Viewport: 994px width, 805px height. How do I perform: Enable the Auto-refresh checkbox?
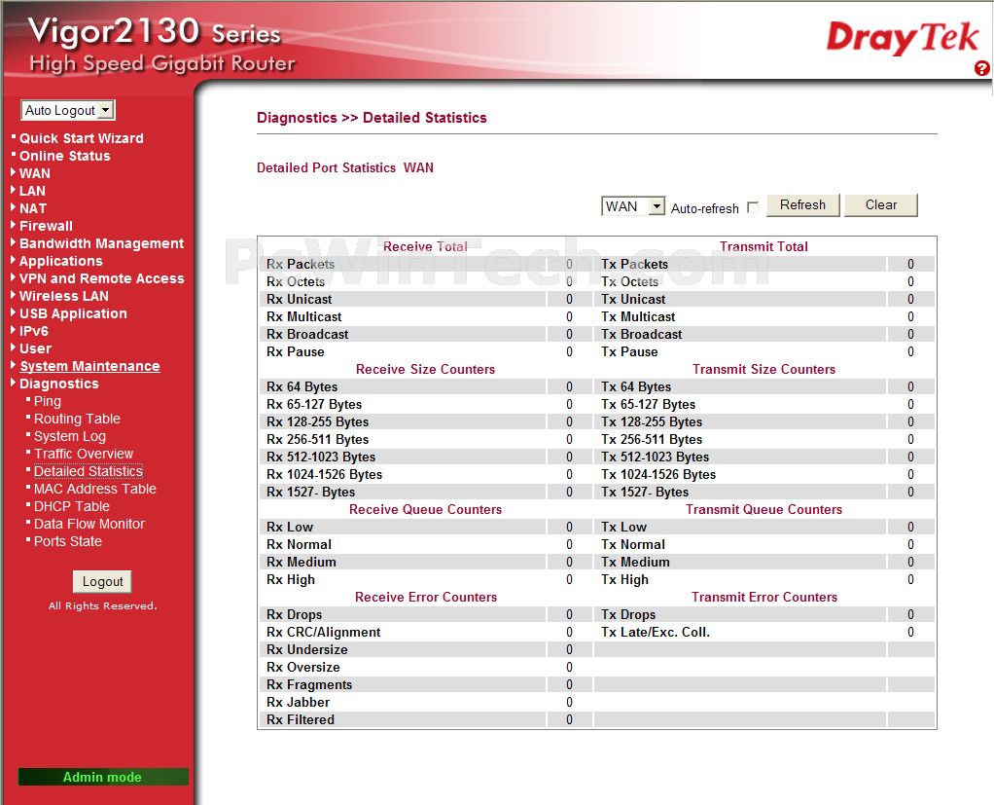tap(753, 207)
